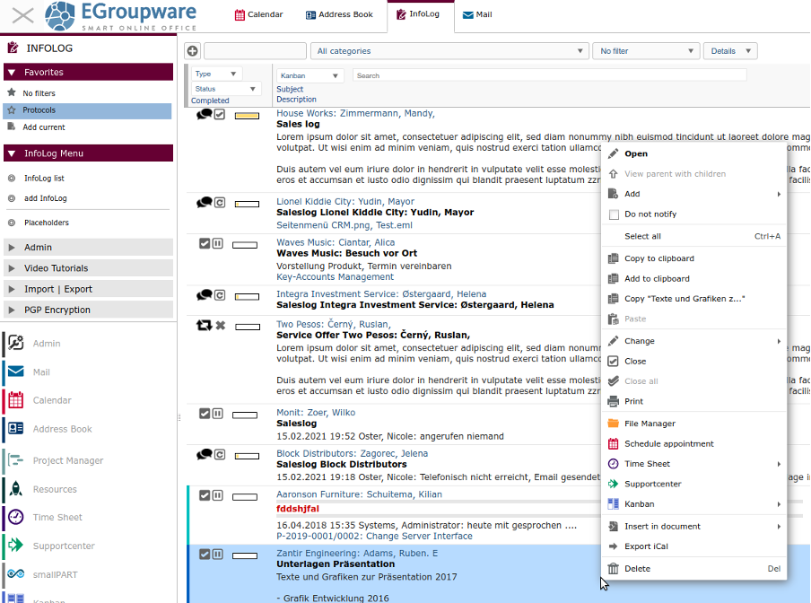Click the Protocols favorite link

[39, 110]
